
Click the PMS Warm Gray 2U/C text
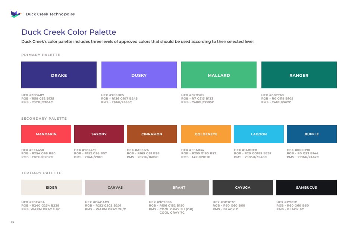(106, 209)
